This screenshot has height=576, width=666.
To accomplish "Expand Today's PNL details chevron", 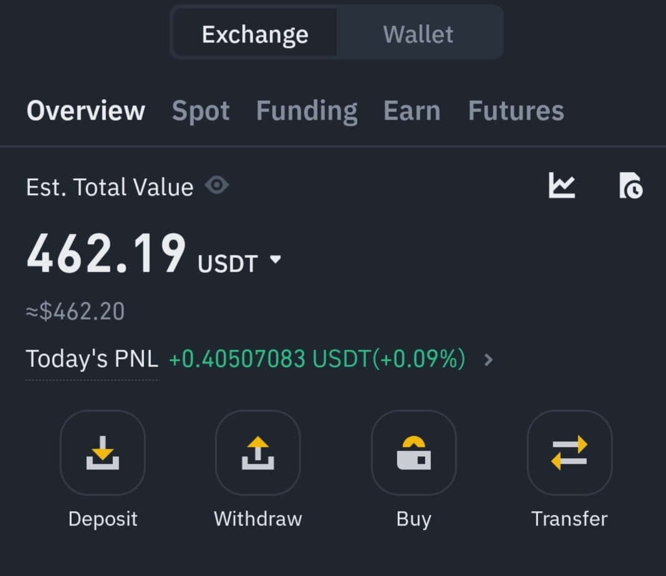I will pyautogui.click(x=488, y=360).
